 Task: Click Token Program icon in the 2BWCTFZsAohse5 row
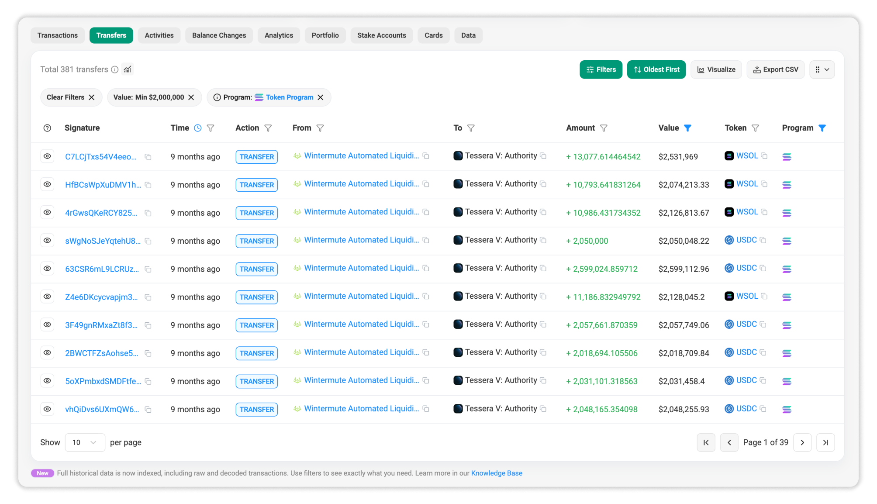tap(787, 353)
